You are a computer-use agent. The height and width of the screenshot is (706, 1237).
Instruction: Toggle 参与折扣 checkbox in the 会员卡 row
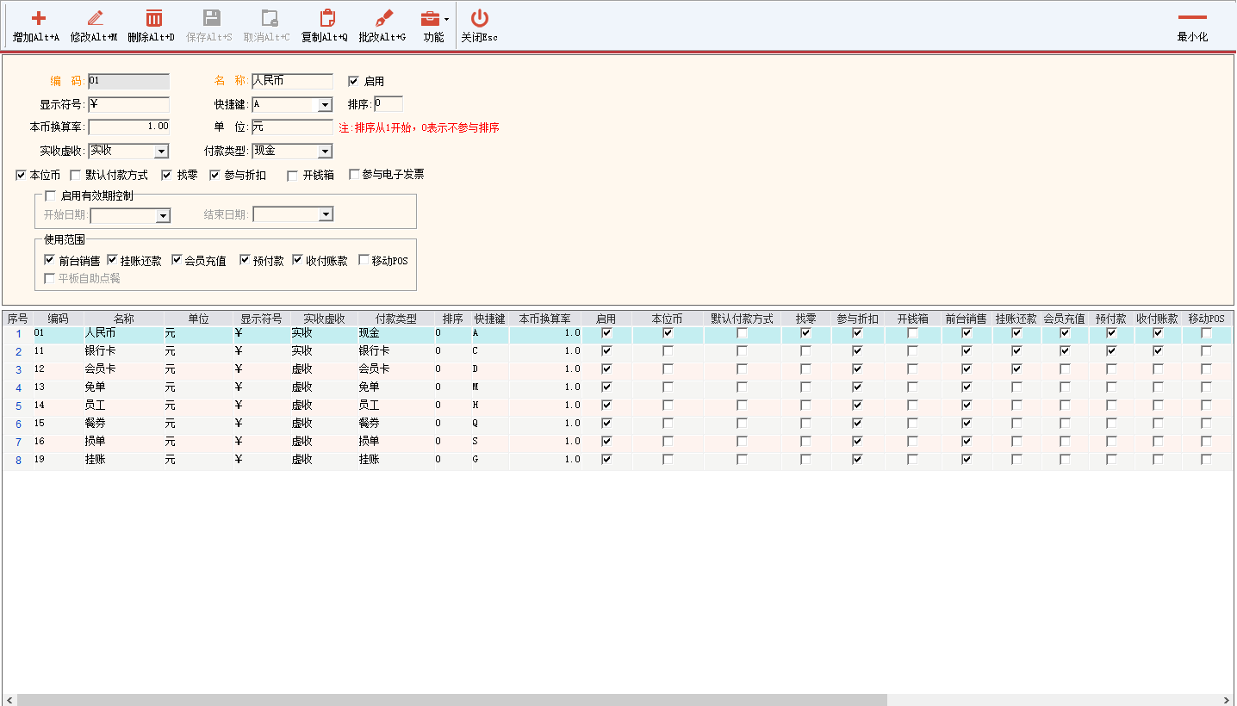pyautogui.click(x=857, y=369)
